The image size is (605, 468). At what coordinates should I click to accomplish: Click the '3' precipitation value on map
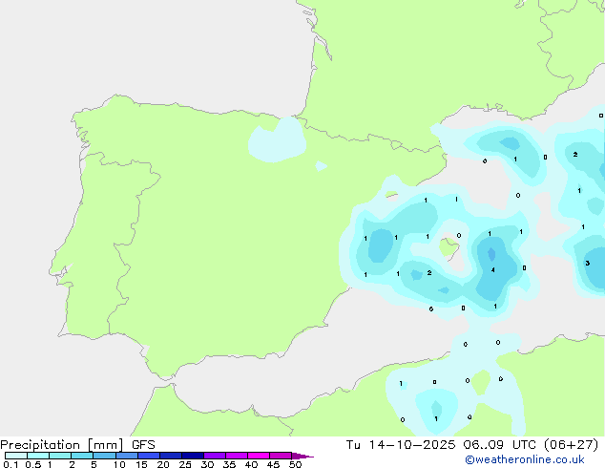(x=587, y=263)
